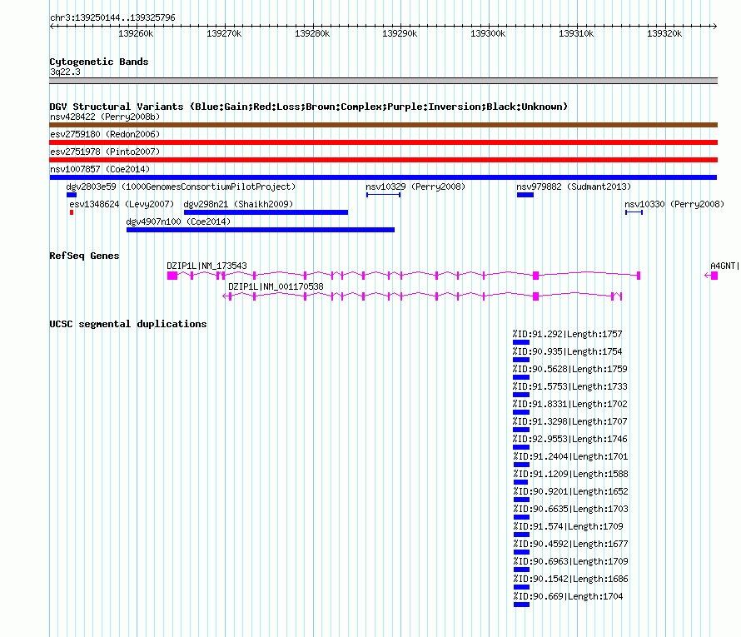Image resolution: width=741 pixels, height=637 pixels.
Task: Click the 139300k ruler tick label
Action: click(x=488, y=33)
